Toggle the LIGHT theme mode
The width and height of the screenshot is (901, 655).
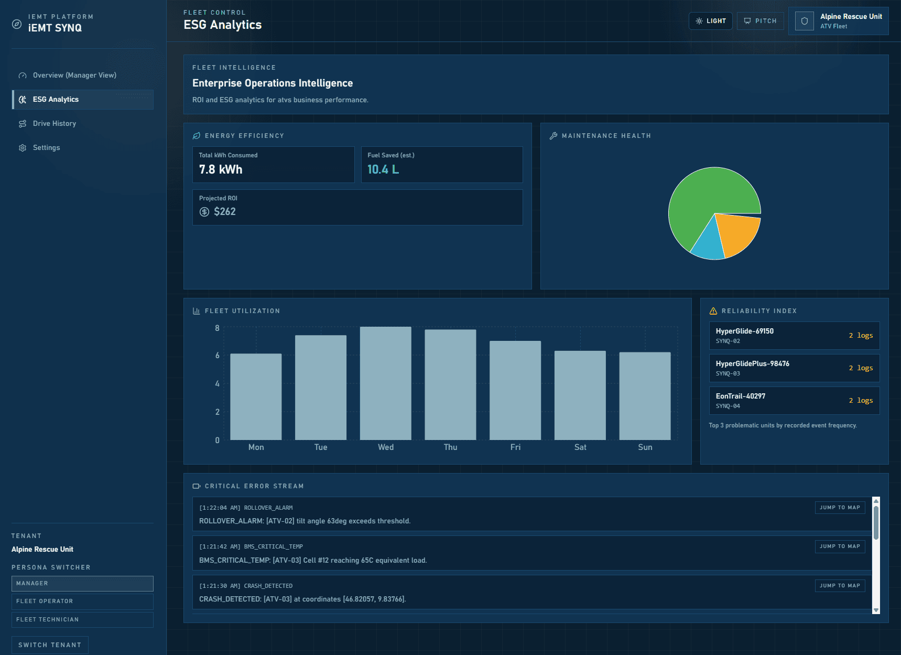[710, 21]
